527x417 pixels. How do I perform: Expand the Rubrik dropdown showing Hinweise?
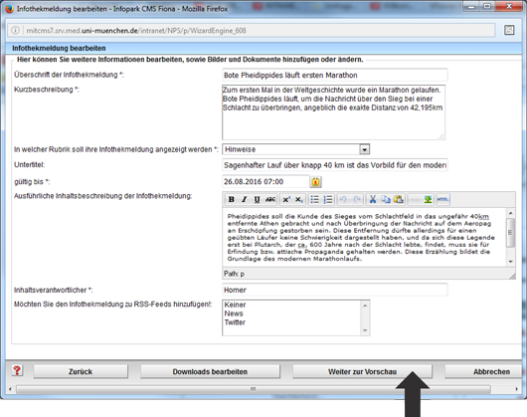tap(365, 149)
